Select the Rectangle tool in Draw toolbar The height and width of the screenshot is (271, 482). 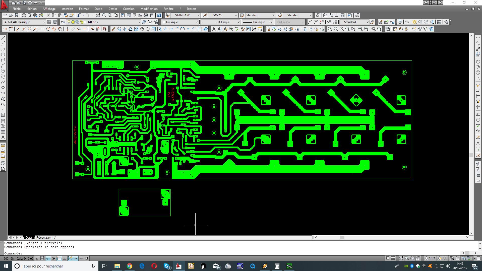point(3,60)
